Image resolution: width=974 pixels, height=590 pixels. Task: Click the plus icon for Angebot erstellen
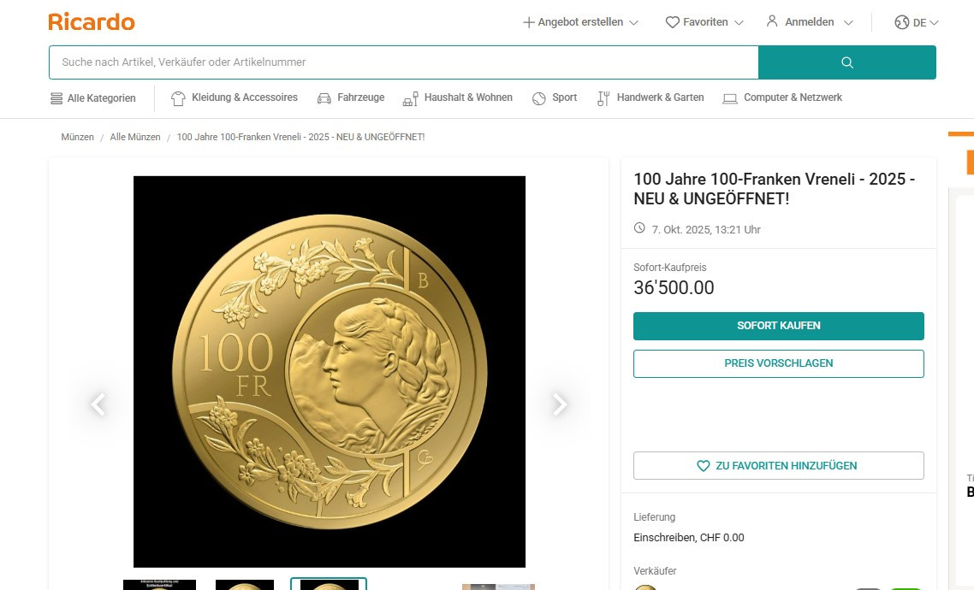[x=529, y=22]
